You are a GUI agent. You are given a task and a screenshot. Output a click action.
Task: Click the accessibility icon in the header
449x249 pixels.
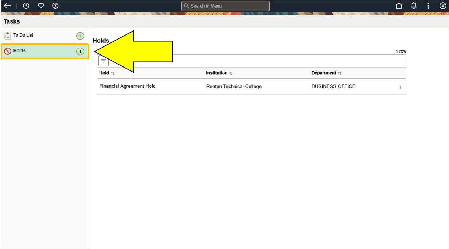[55, 5]
